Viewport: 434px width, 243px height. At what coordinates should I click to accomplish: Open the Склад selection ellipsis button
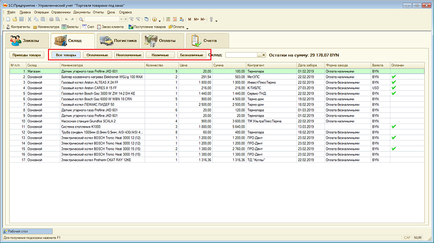point(258,55)
